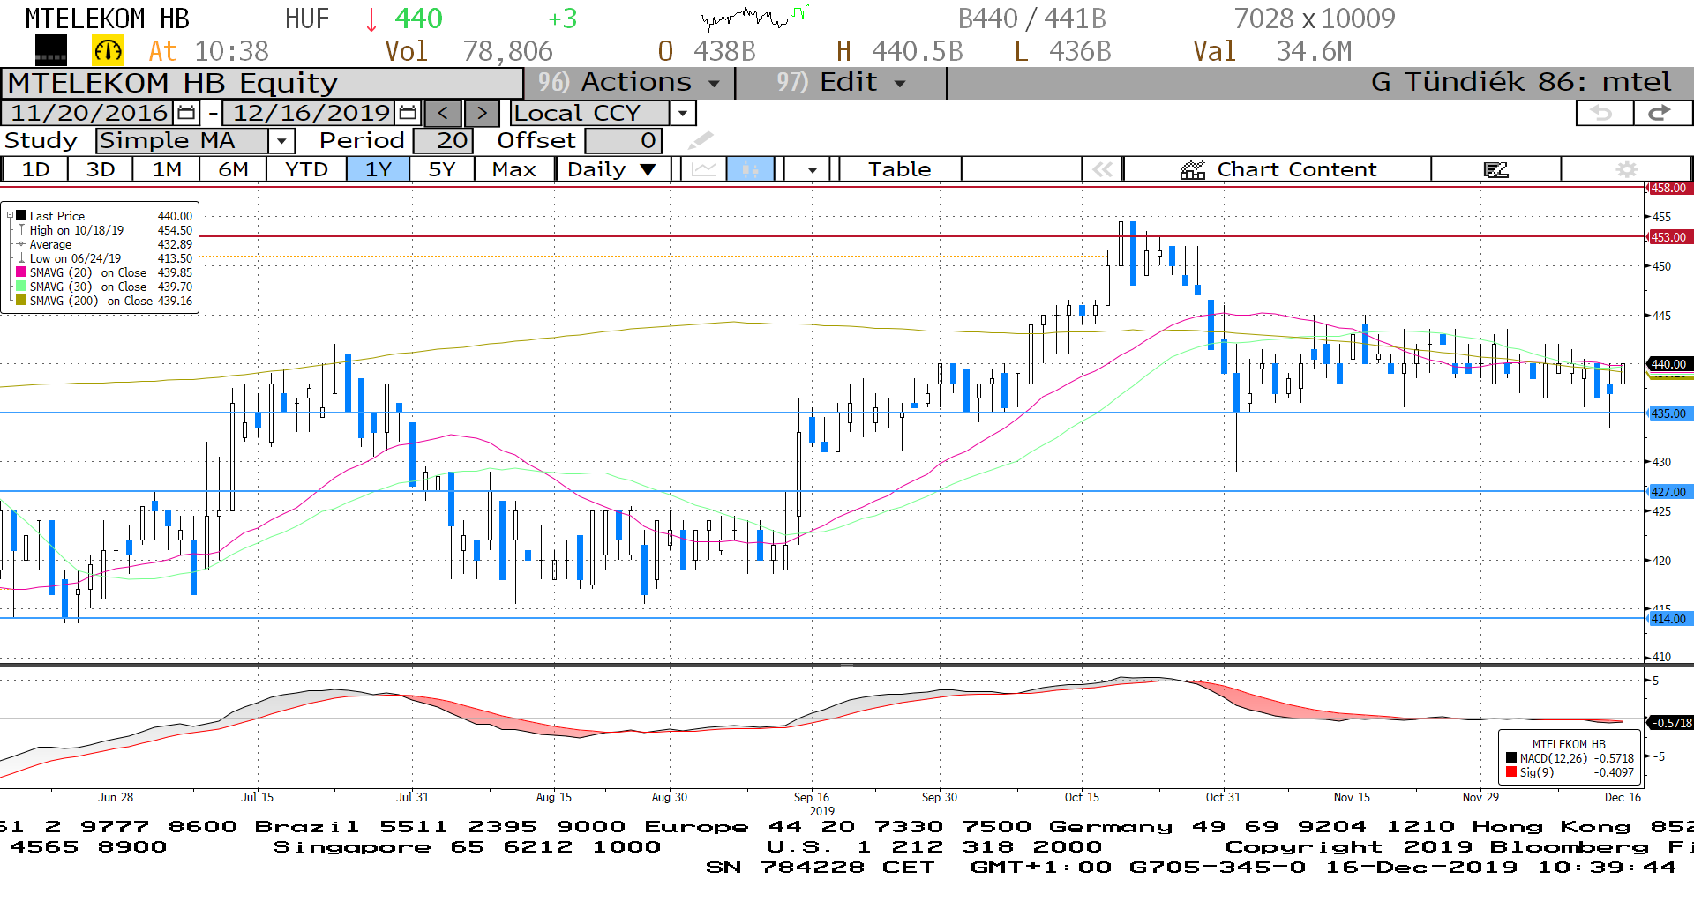Collapse the price legend tree expander
Viewport: 1694px width, 916px height.
click(11, 215)
